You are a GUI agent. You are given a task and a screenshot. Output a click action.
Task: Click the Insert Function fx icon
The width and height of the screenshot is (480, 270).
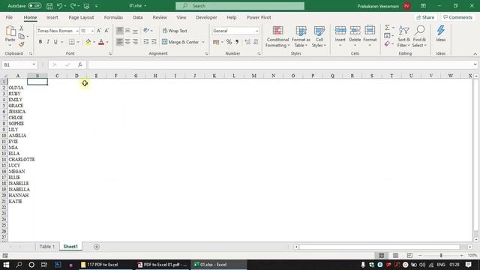80,64
